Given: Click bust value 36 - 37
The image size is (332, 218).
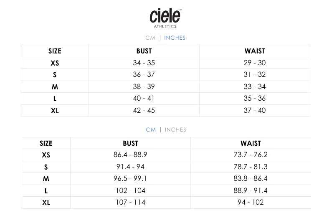Looking at the screenshot, I should click(x=144, y=75).
